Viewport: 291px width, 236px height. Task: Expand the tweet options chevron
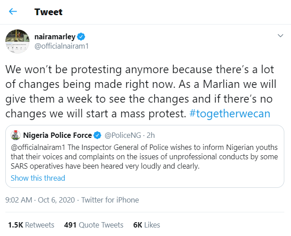280,35
